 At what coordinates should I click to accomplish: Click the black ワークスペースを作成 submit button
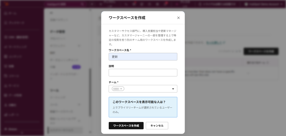126,126
